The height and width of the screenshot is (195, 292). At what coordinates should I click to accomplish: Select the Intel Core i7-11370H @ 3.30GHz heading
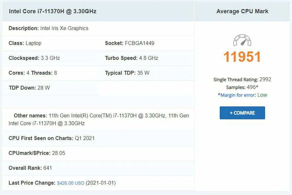coord(53,11)
